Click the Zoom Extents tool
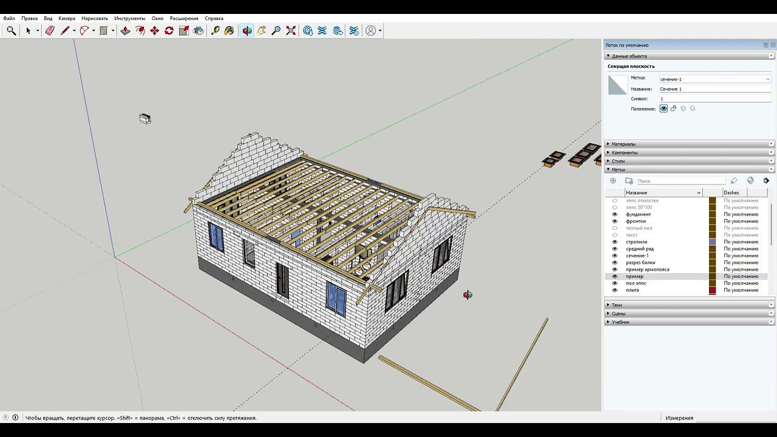 click(x=291, y=30)
